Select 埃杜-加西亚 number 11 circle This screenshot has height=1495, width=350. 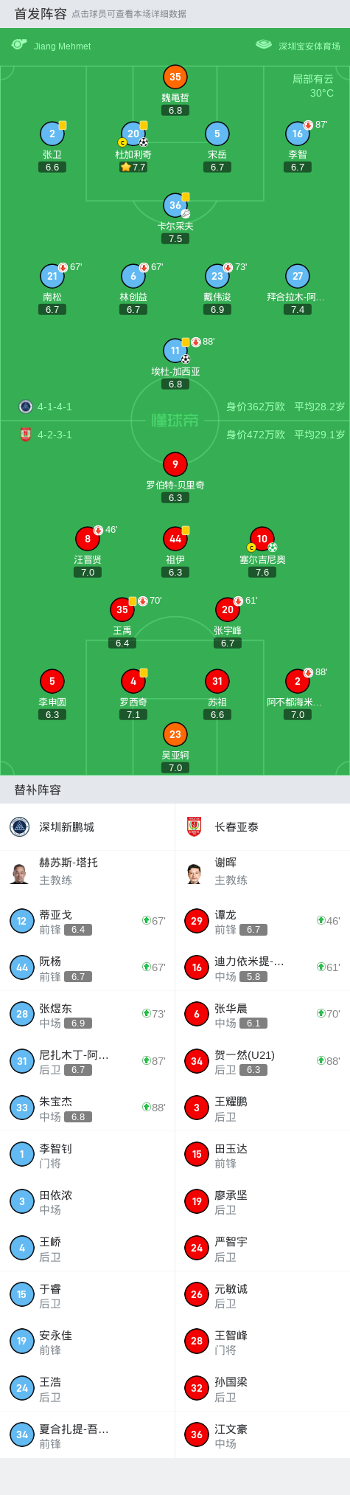pos(175,351)
